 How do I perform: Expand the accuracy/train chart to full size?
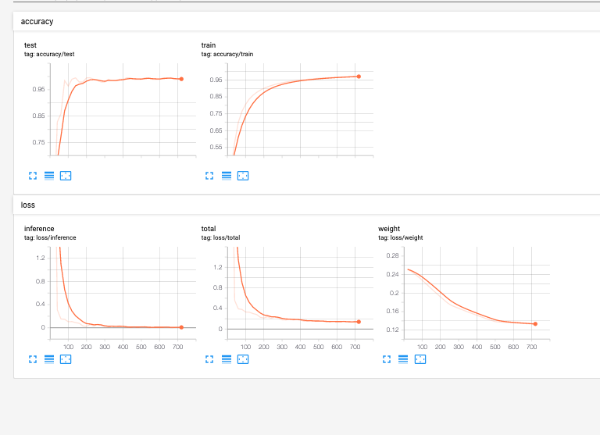[209, 176]
